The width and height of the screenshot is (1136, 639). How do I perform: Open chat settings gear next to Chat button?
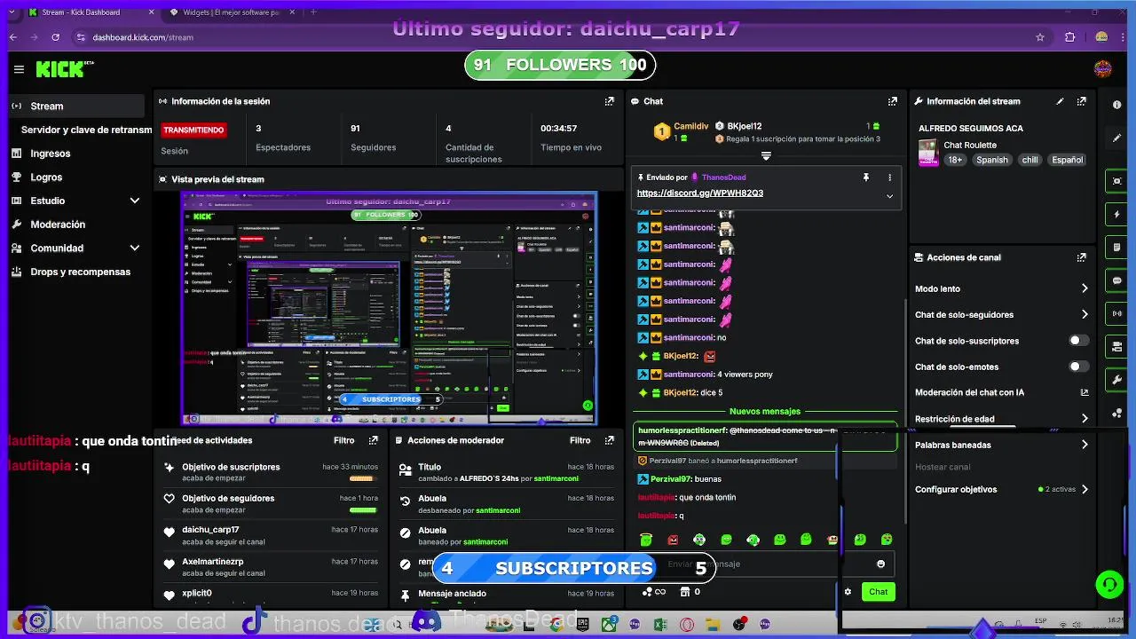848,592
